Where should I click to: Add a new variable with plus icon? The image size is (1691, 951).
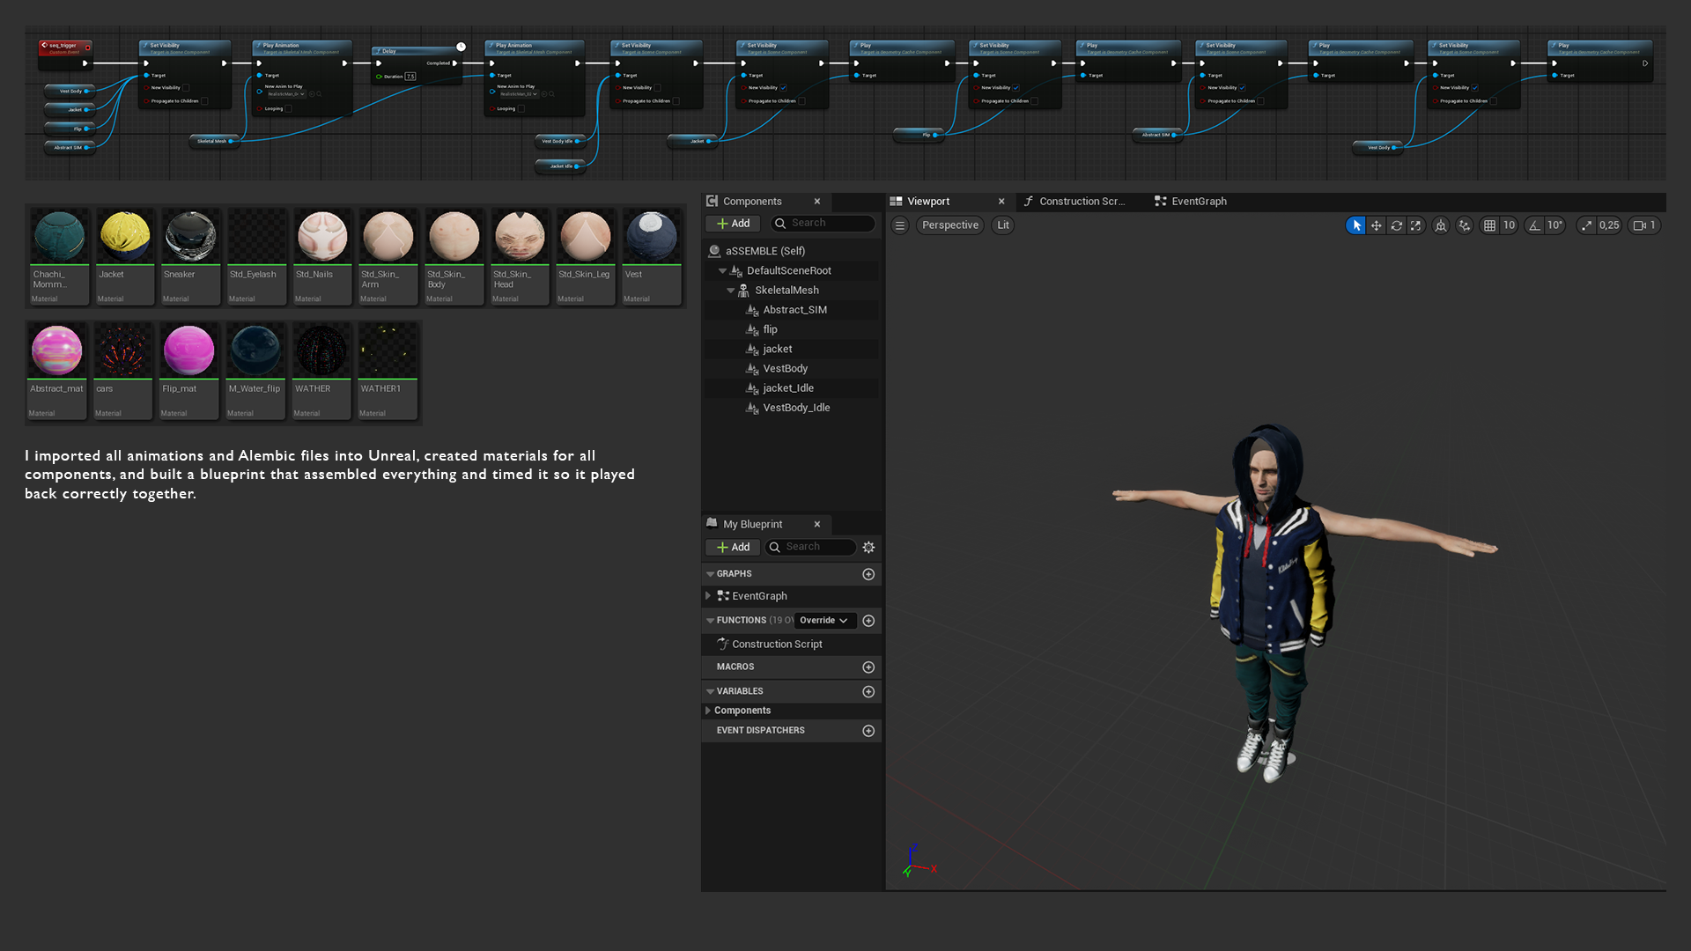click(x=868, y=691)
